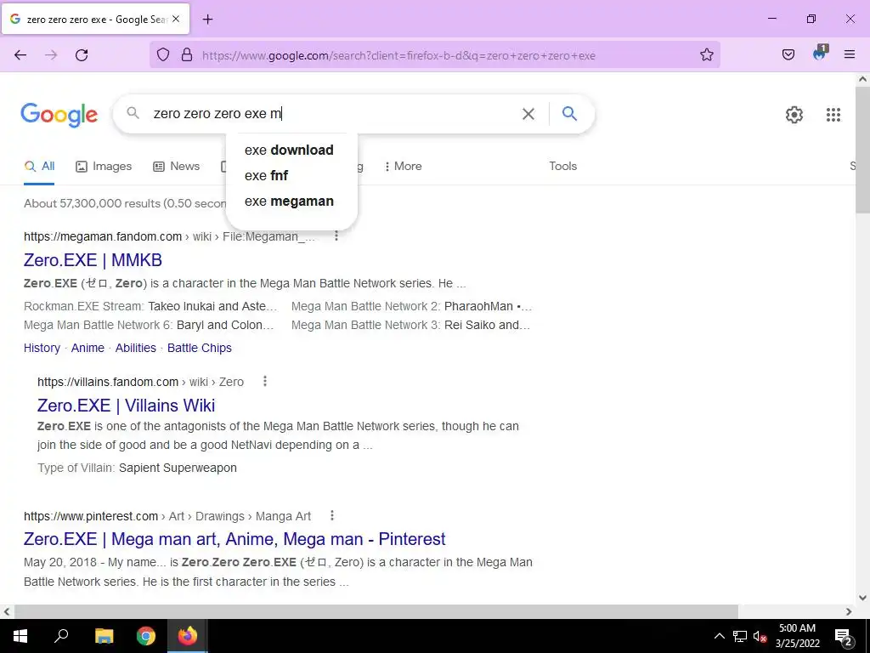Screen dimensions: 870x653
Task: Open the Windows Start menu
Action: 20,636
